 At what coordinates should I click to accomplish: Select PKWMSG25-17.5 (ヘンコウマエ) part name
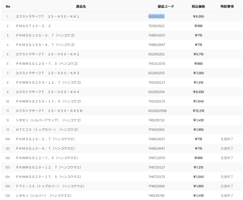[x=49, y=177]
